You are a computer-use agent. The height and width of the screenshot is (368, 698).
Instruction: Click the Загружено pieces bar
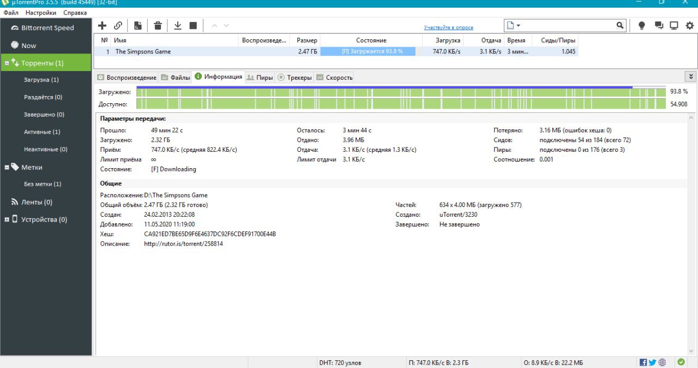(x=401, y=92)
